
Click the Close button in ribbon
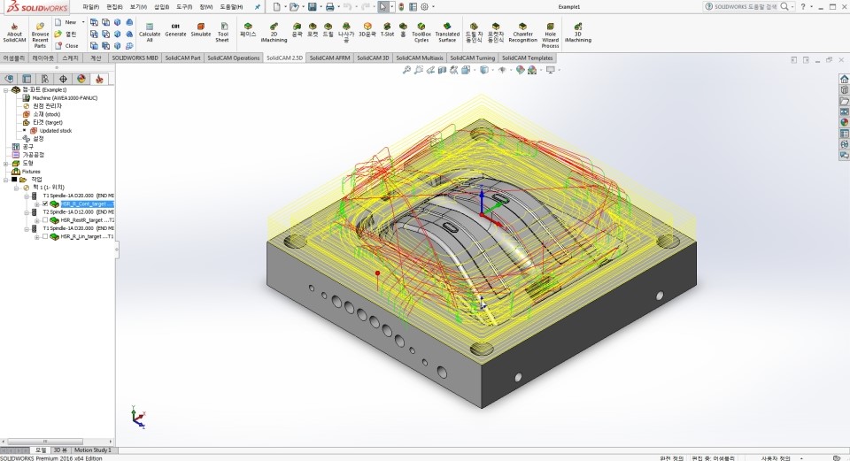click(66, 46)
